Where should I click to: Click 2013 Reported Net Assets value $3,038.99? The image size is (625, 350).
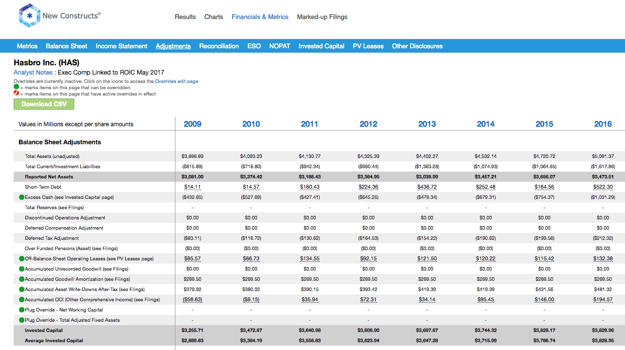427,177
